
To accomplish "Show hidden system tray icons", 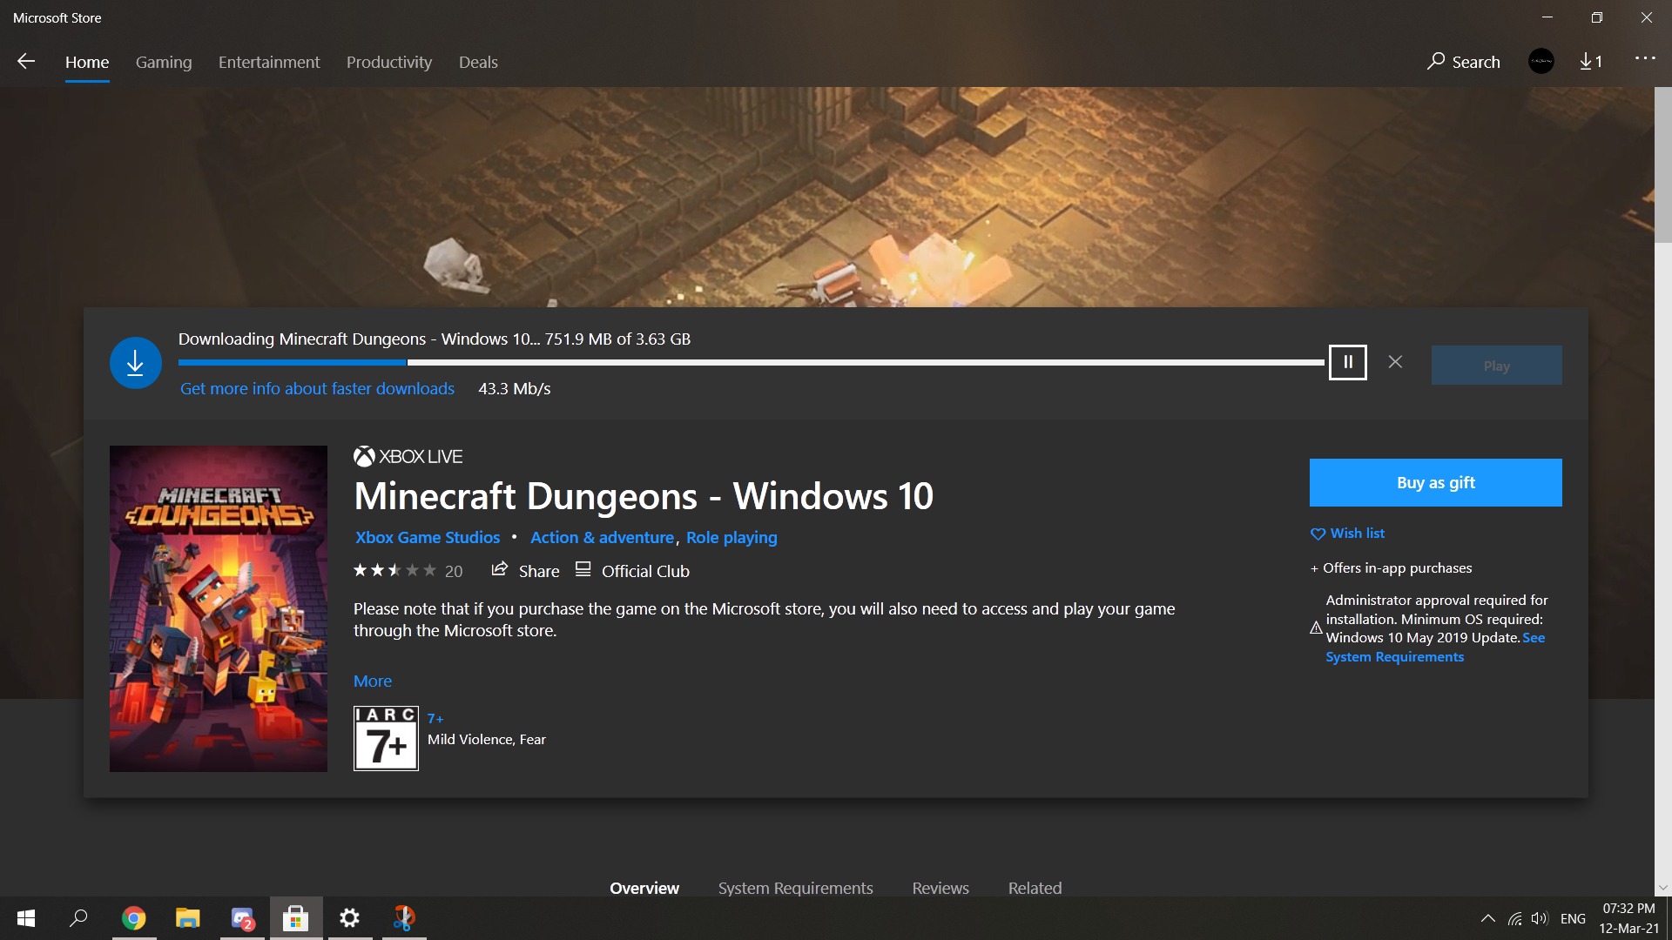I will pos(1488,918).
